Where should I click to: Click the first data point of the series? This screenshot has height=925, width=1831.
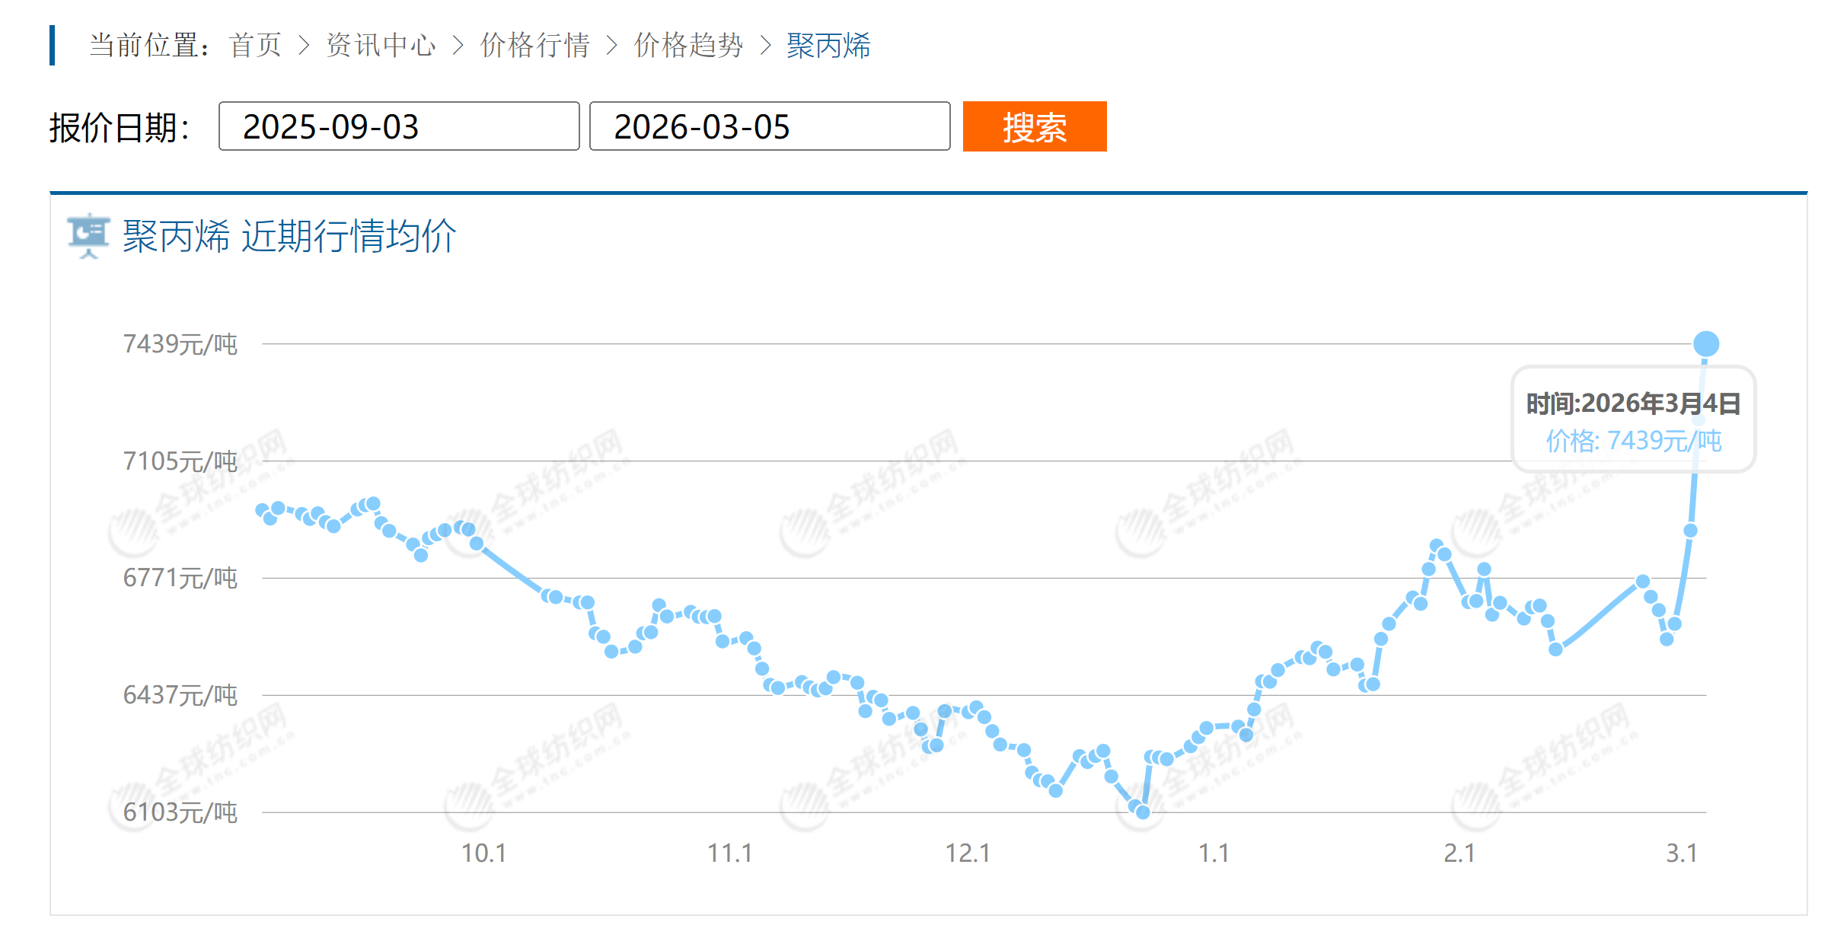tap(262, 510)
